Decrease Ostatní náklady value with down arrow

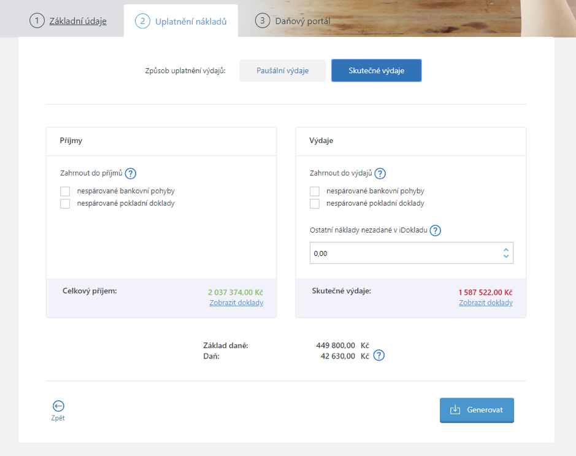pos(506,256)
